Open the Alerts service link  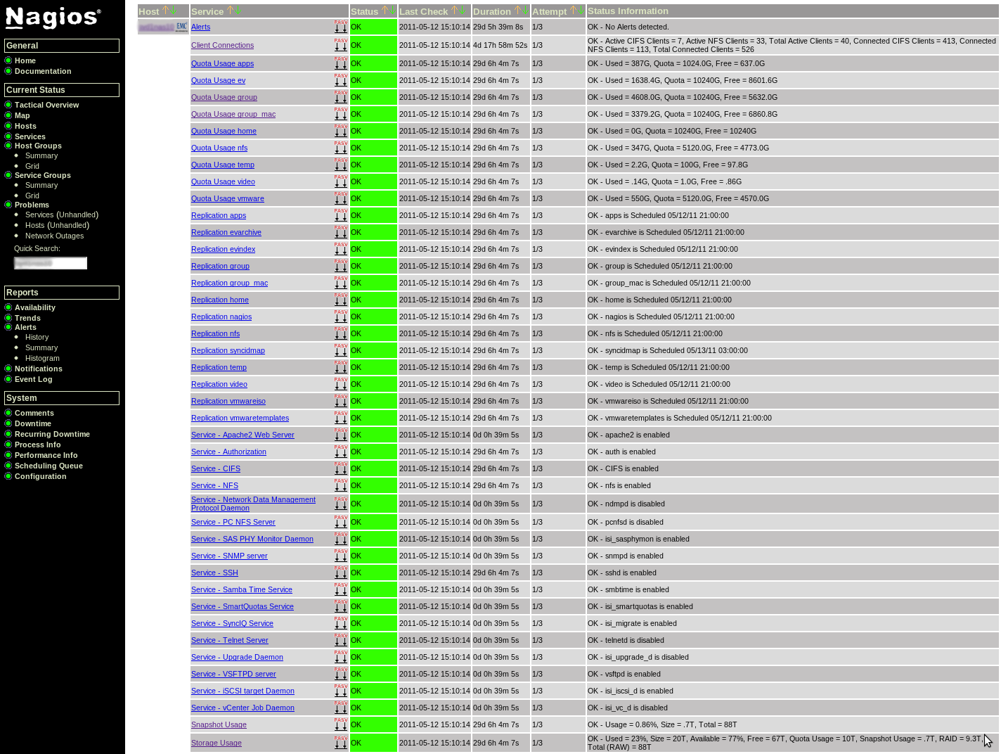(x=200, y=27)
